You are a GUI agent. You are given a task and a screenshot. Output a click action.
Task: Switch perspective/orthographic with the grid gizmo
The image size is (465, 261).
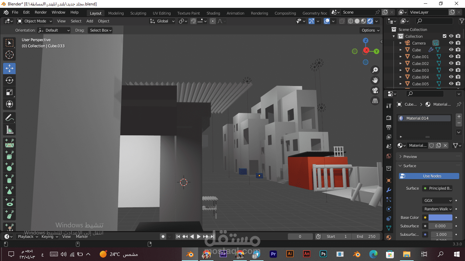(x=375, y=101)
